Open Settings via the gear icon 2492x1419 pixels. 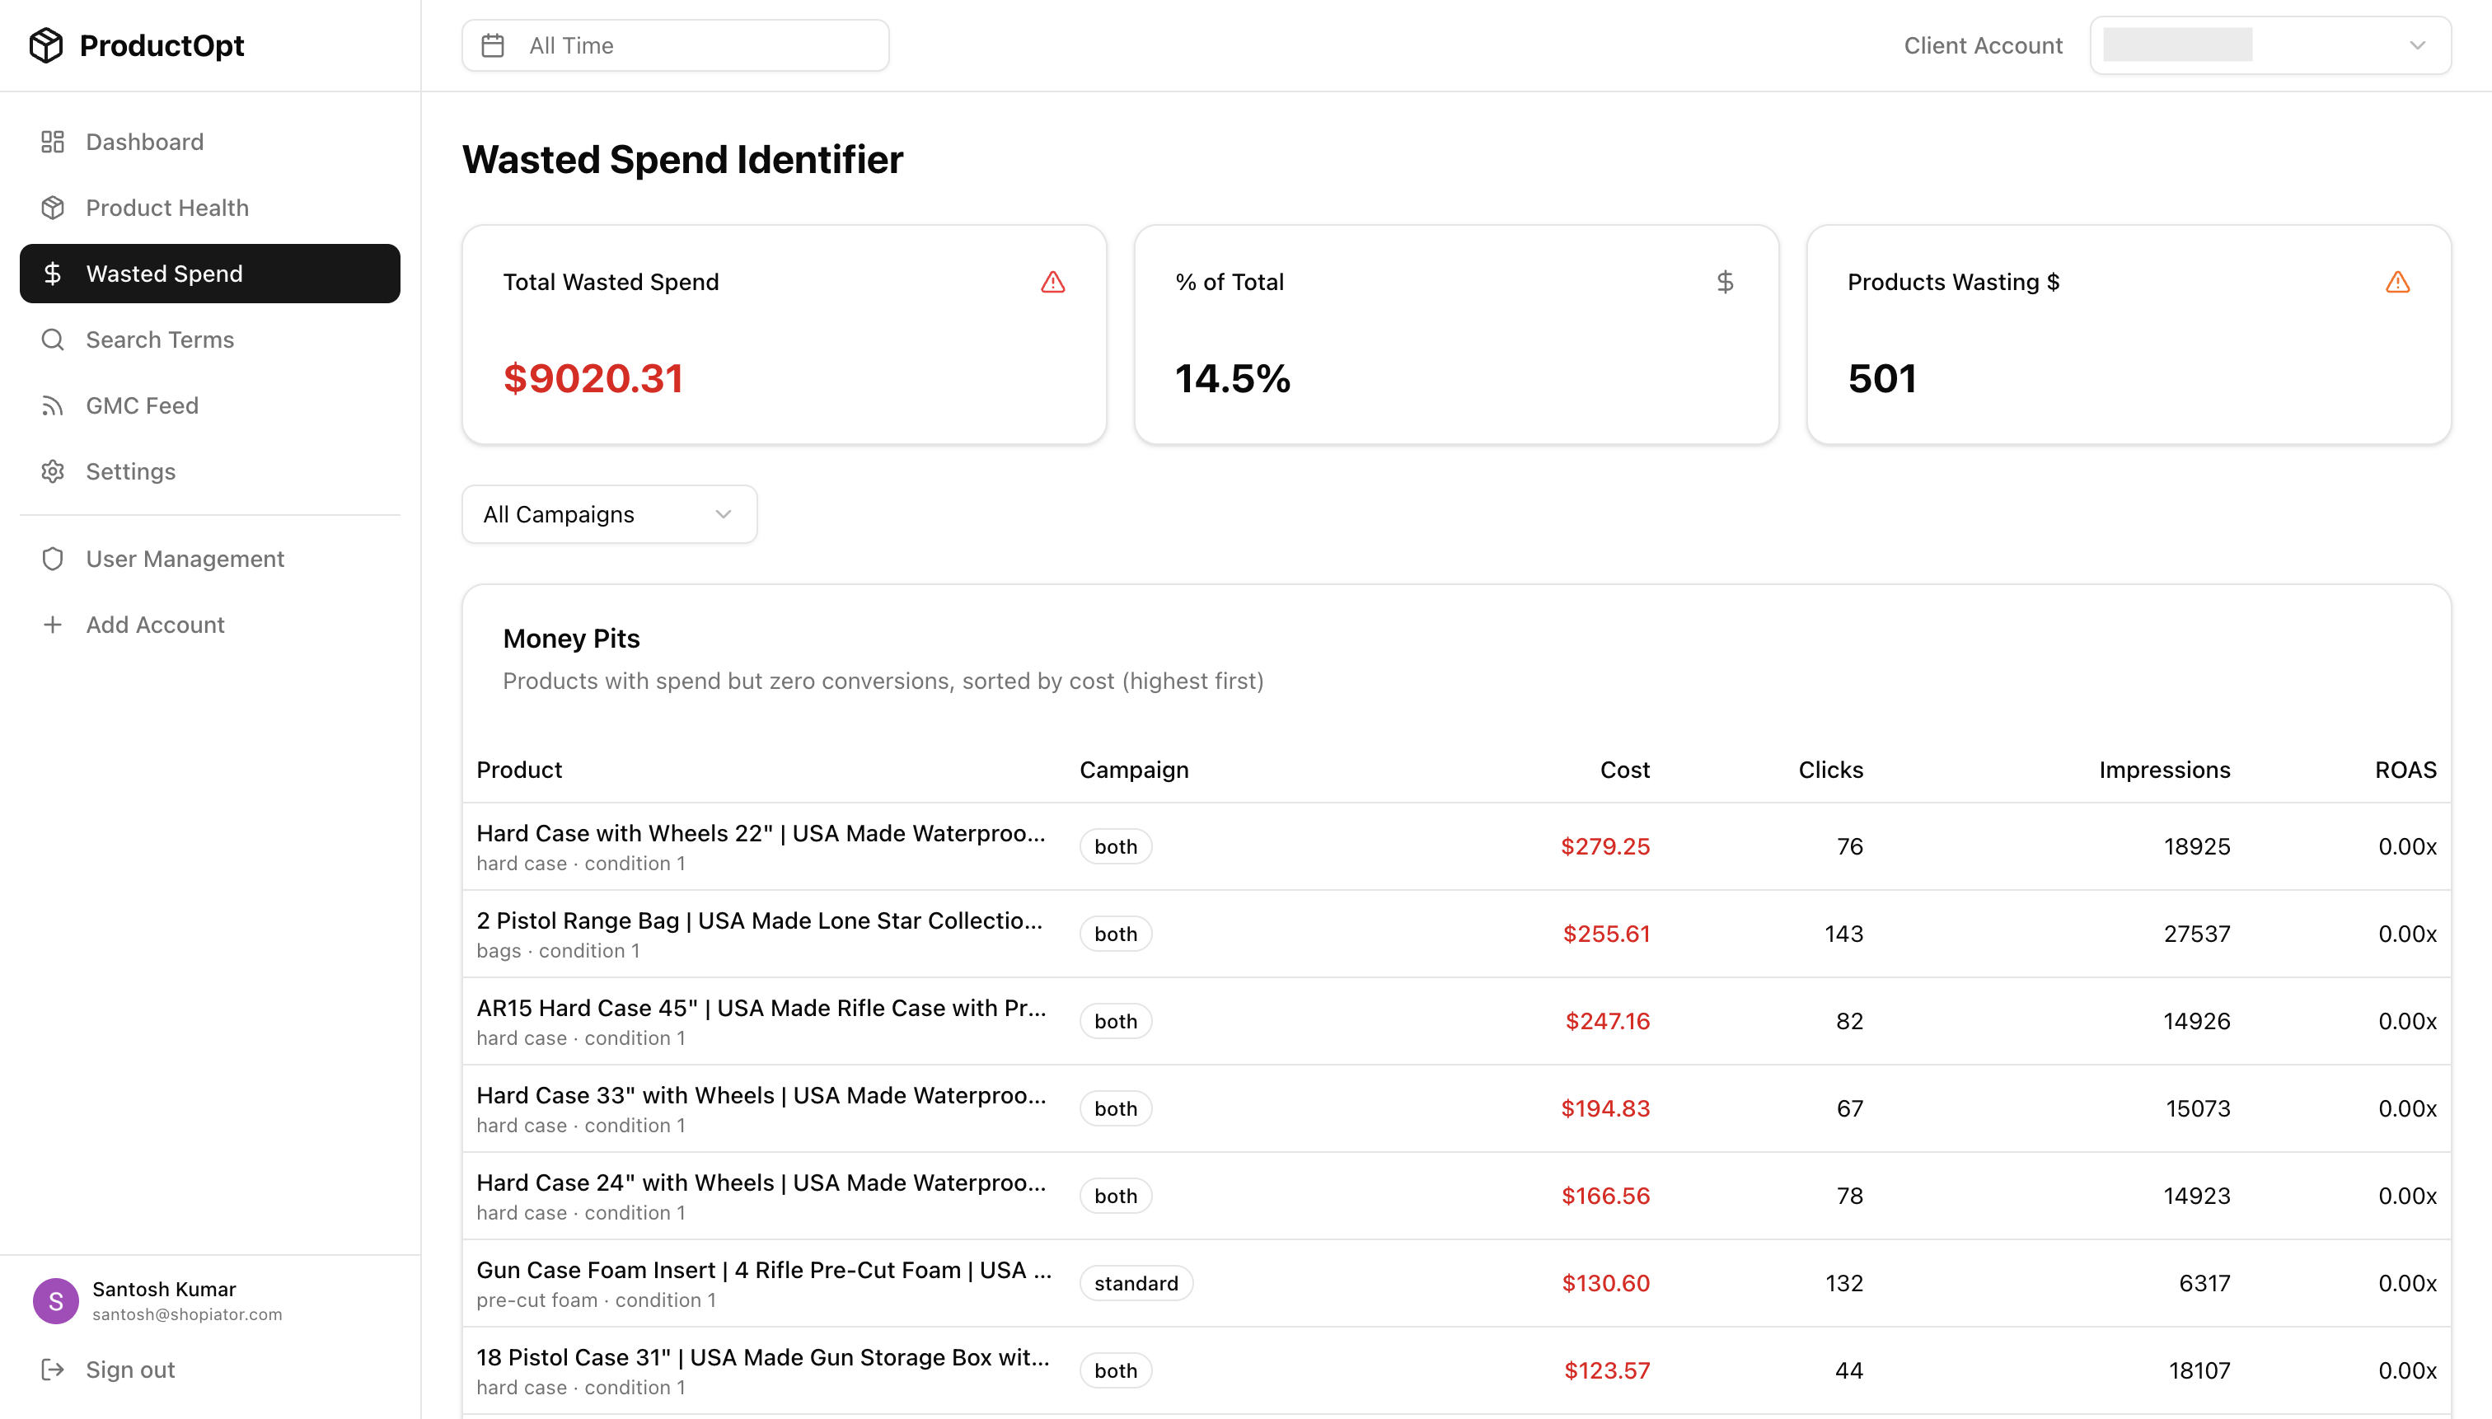53,471
